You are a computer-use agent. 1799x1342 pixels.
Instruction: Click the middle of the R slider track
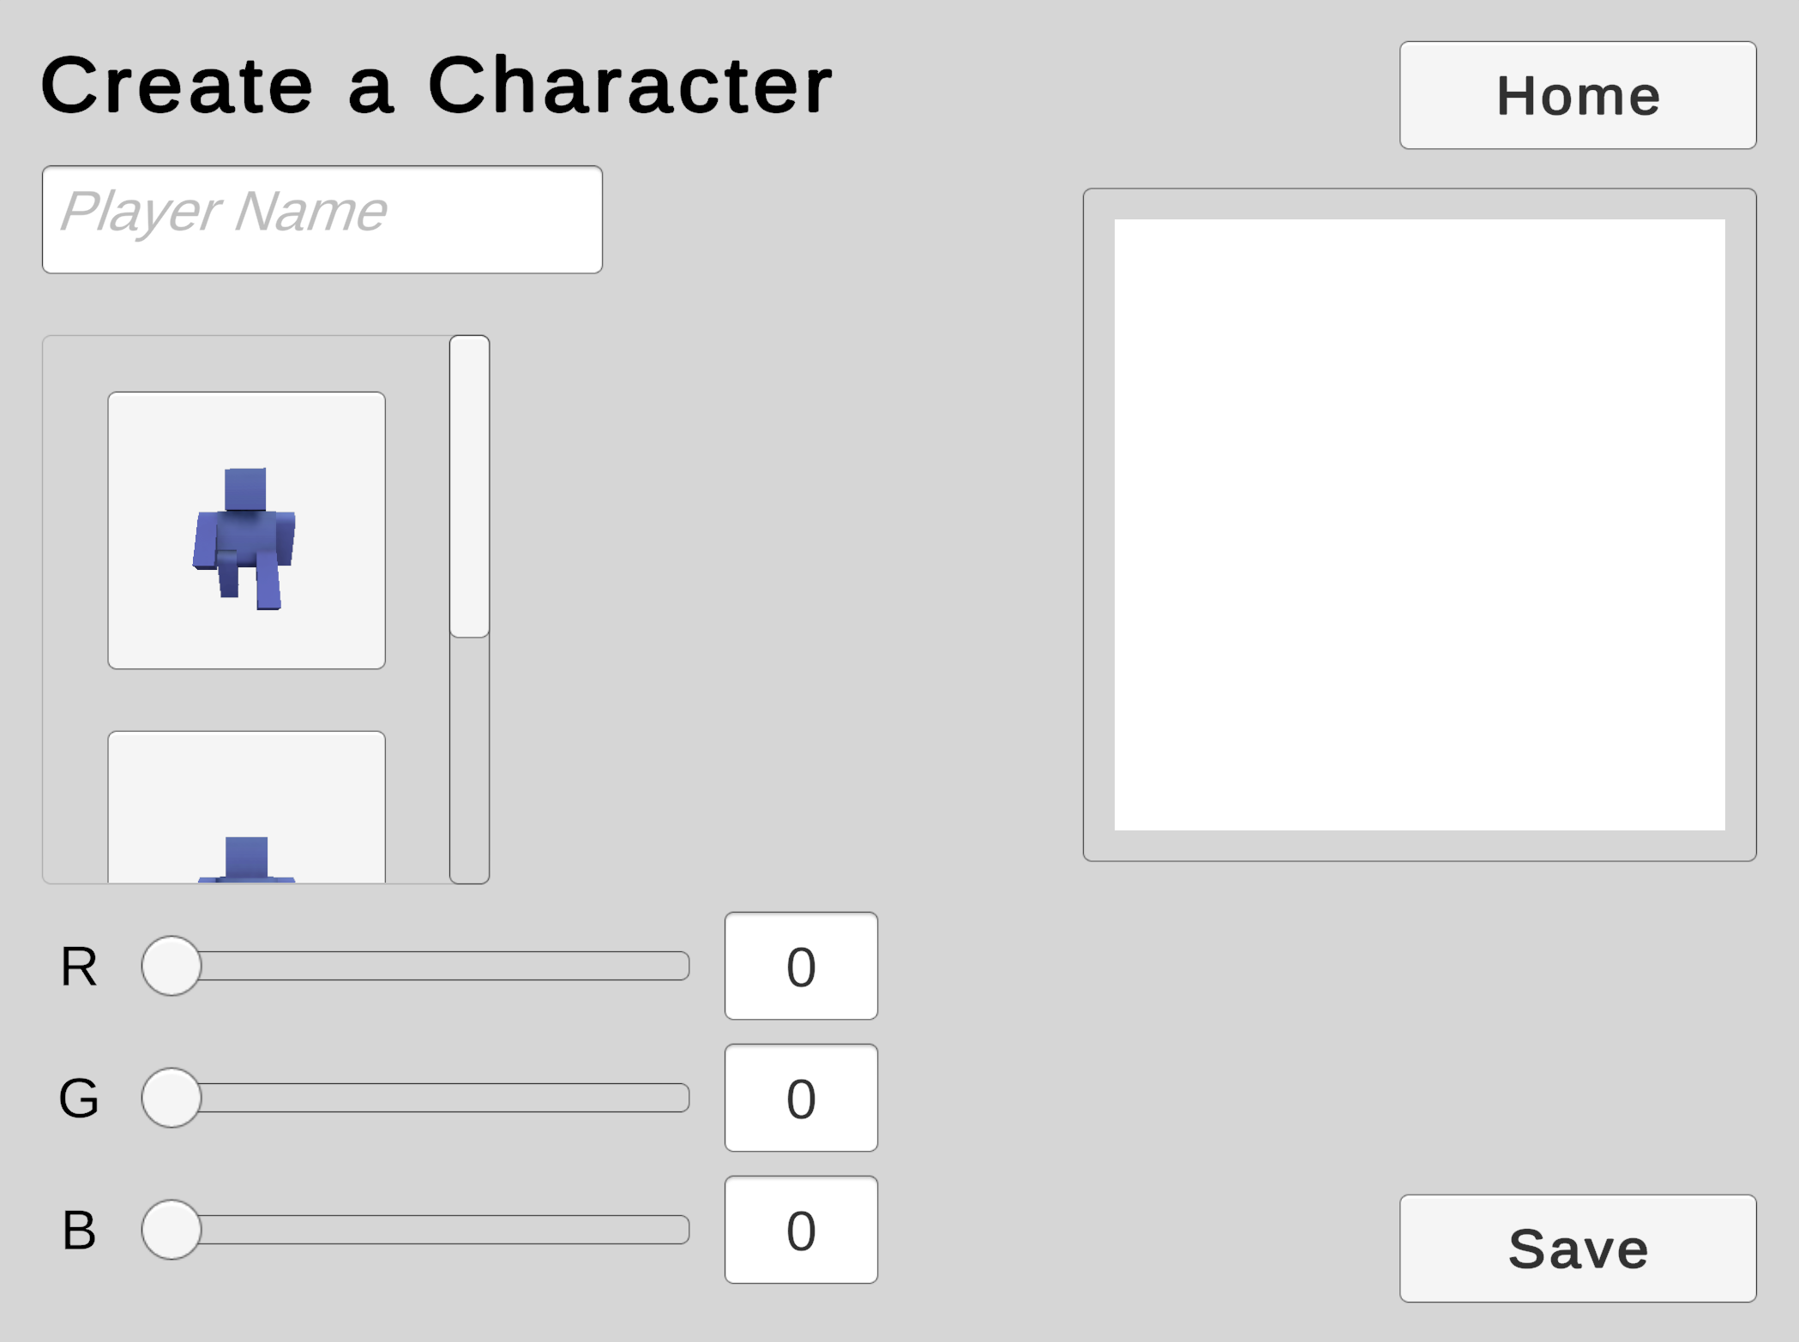(x=429, y=966)
